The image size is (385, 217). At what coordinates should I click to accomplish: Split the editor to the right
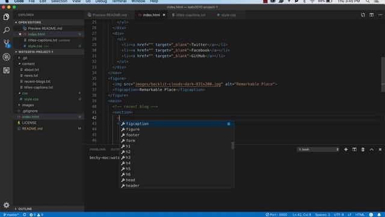372,15
